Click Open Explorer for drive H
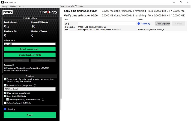The height and width of the screenshot is (121, 191). 163,24
